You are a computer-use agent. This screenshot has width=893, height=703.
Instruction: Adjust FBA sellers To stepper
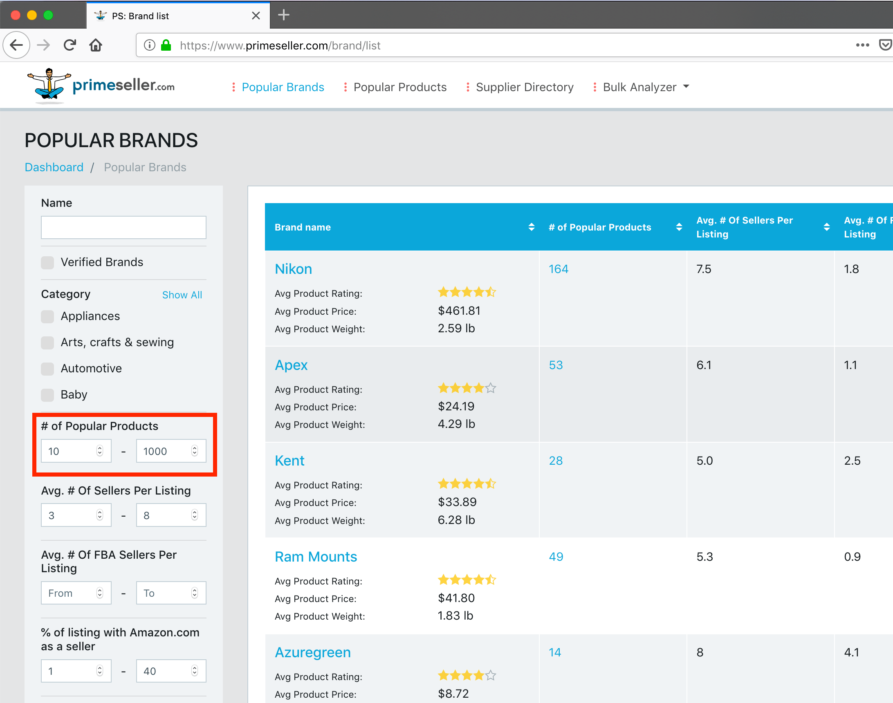pyautogui.click(x=195, y=593)
